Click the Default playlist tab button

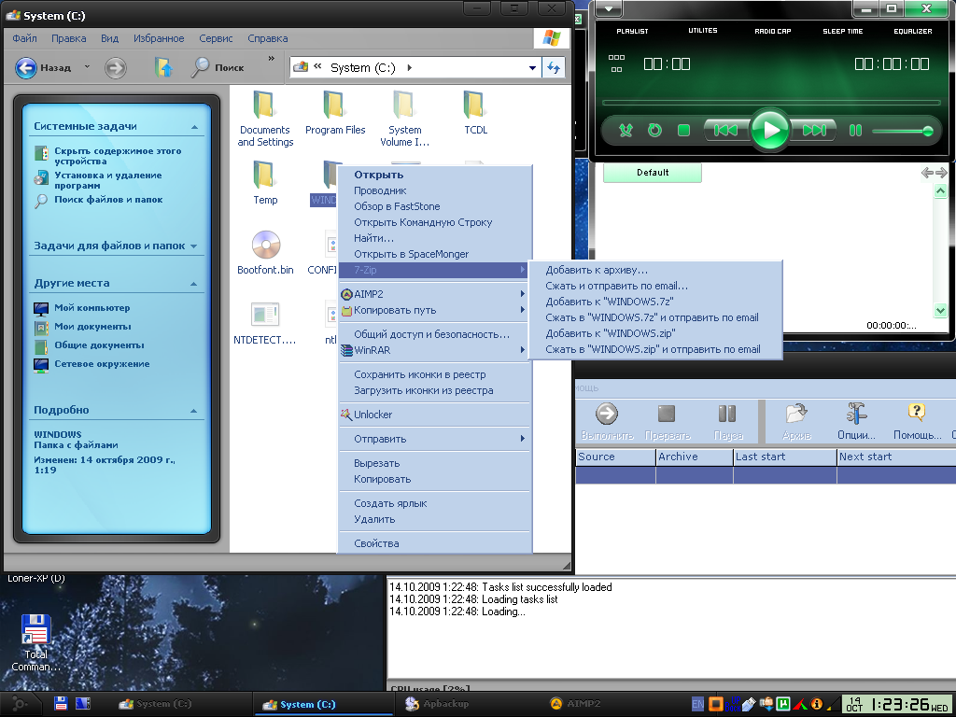(653, 173)
